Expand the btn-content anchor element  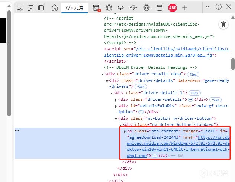tap(125, 132)
